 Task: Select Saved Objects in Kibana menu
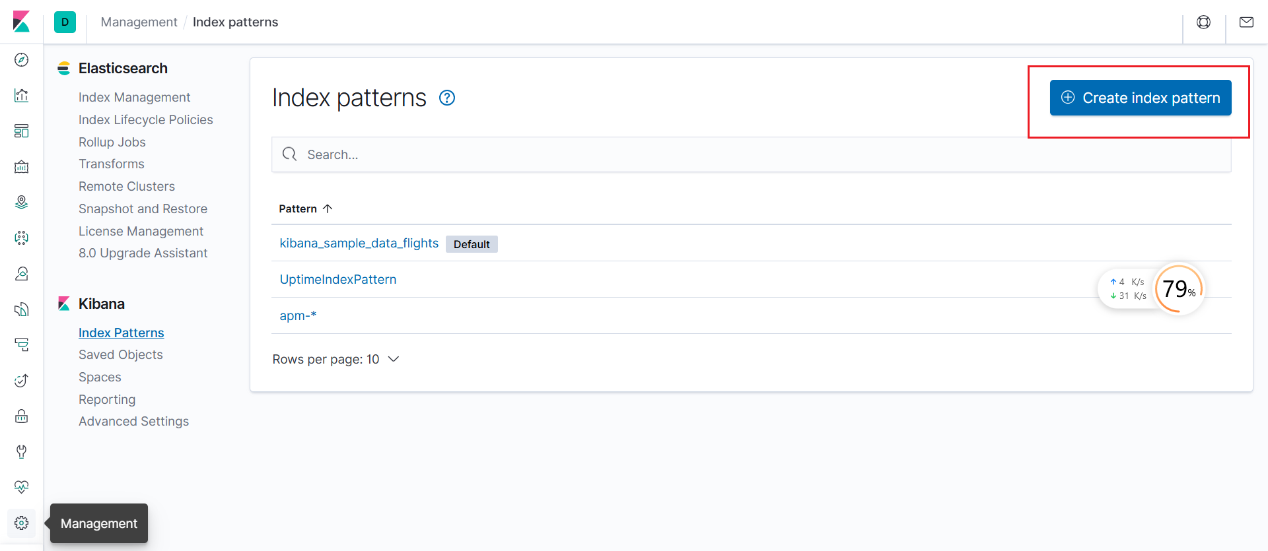(x=120, y=354)
